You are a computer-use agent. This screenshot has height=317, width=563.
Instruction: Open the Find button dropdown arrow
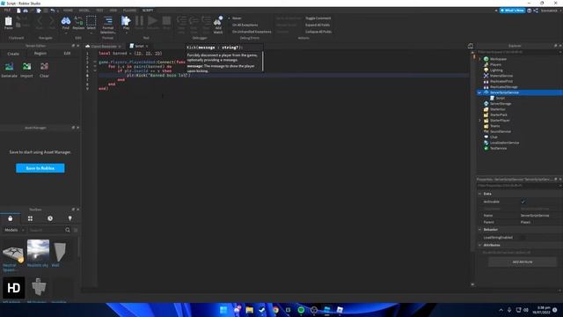(66, 33)
